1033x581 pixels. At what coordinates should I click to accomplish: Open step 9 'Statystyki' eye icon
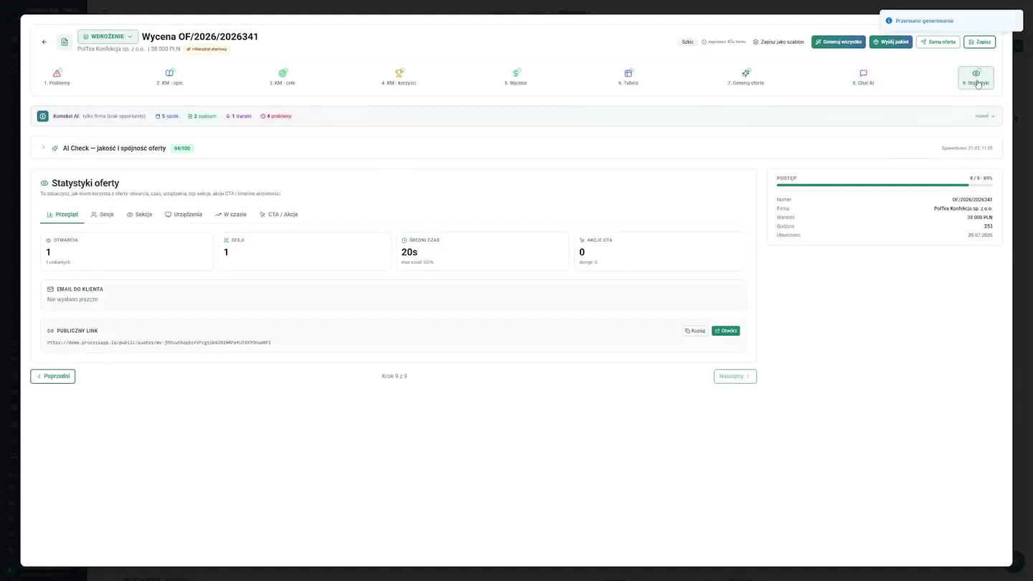976,73
